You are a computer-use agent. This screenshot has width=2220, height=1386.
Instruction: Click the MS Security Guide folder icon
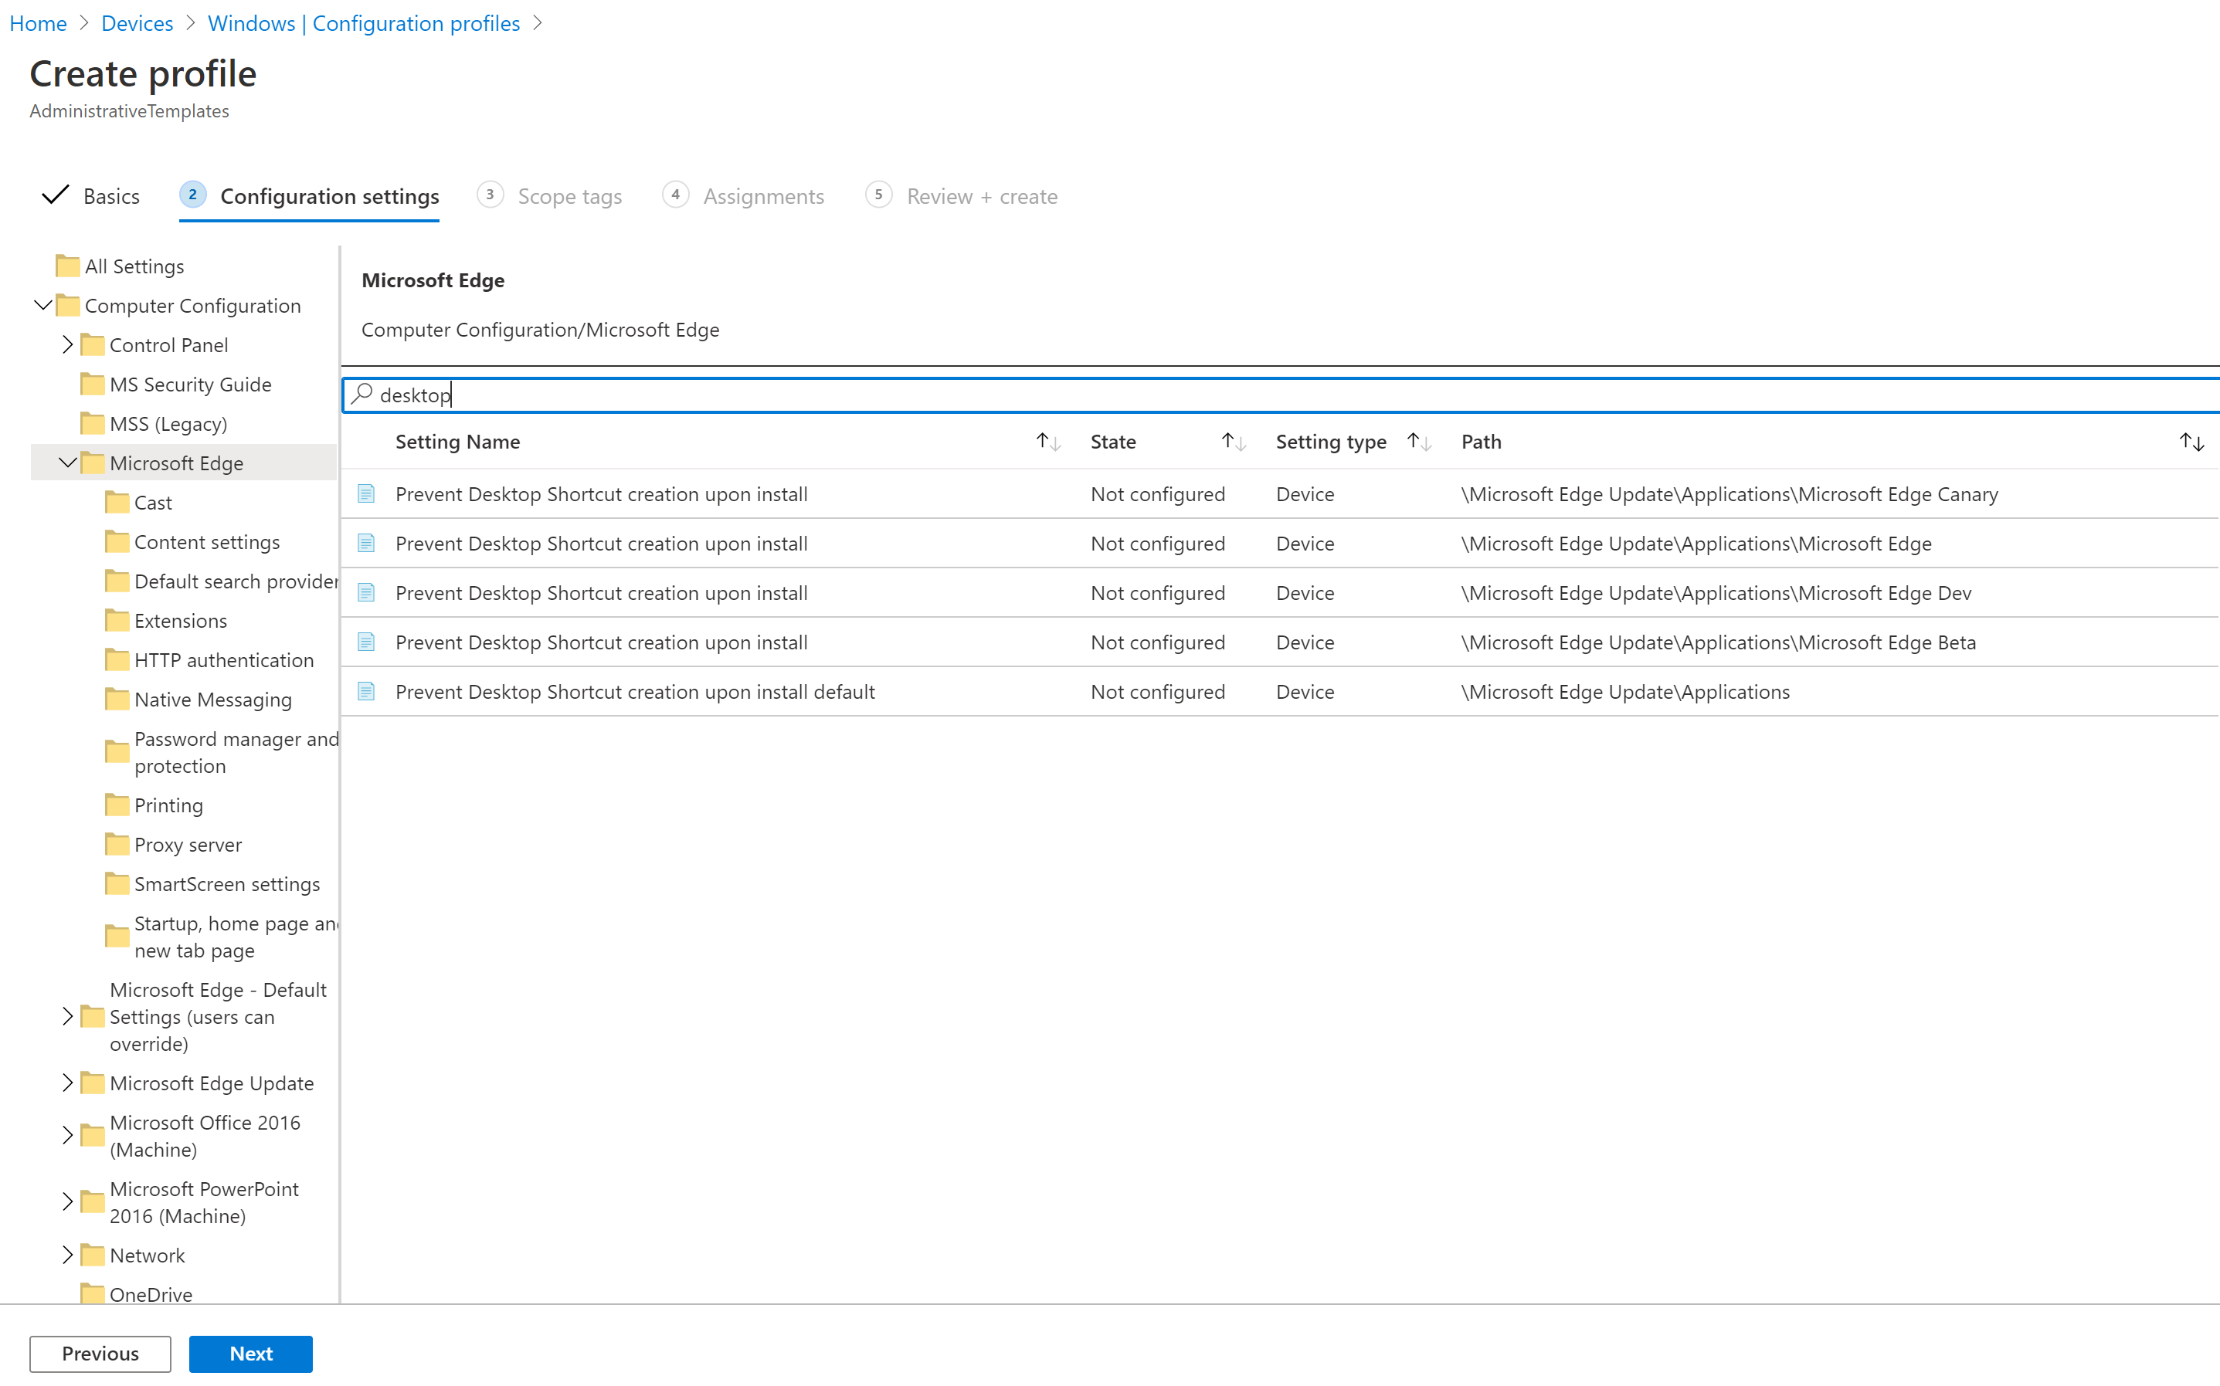click(x=93, y=384)
